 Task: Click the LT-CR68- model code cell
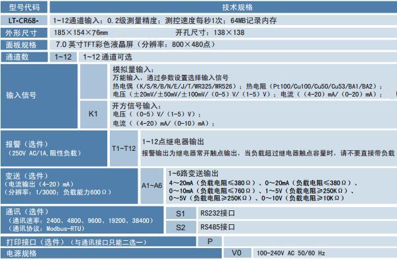(24, 21)
